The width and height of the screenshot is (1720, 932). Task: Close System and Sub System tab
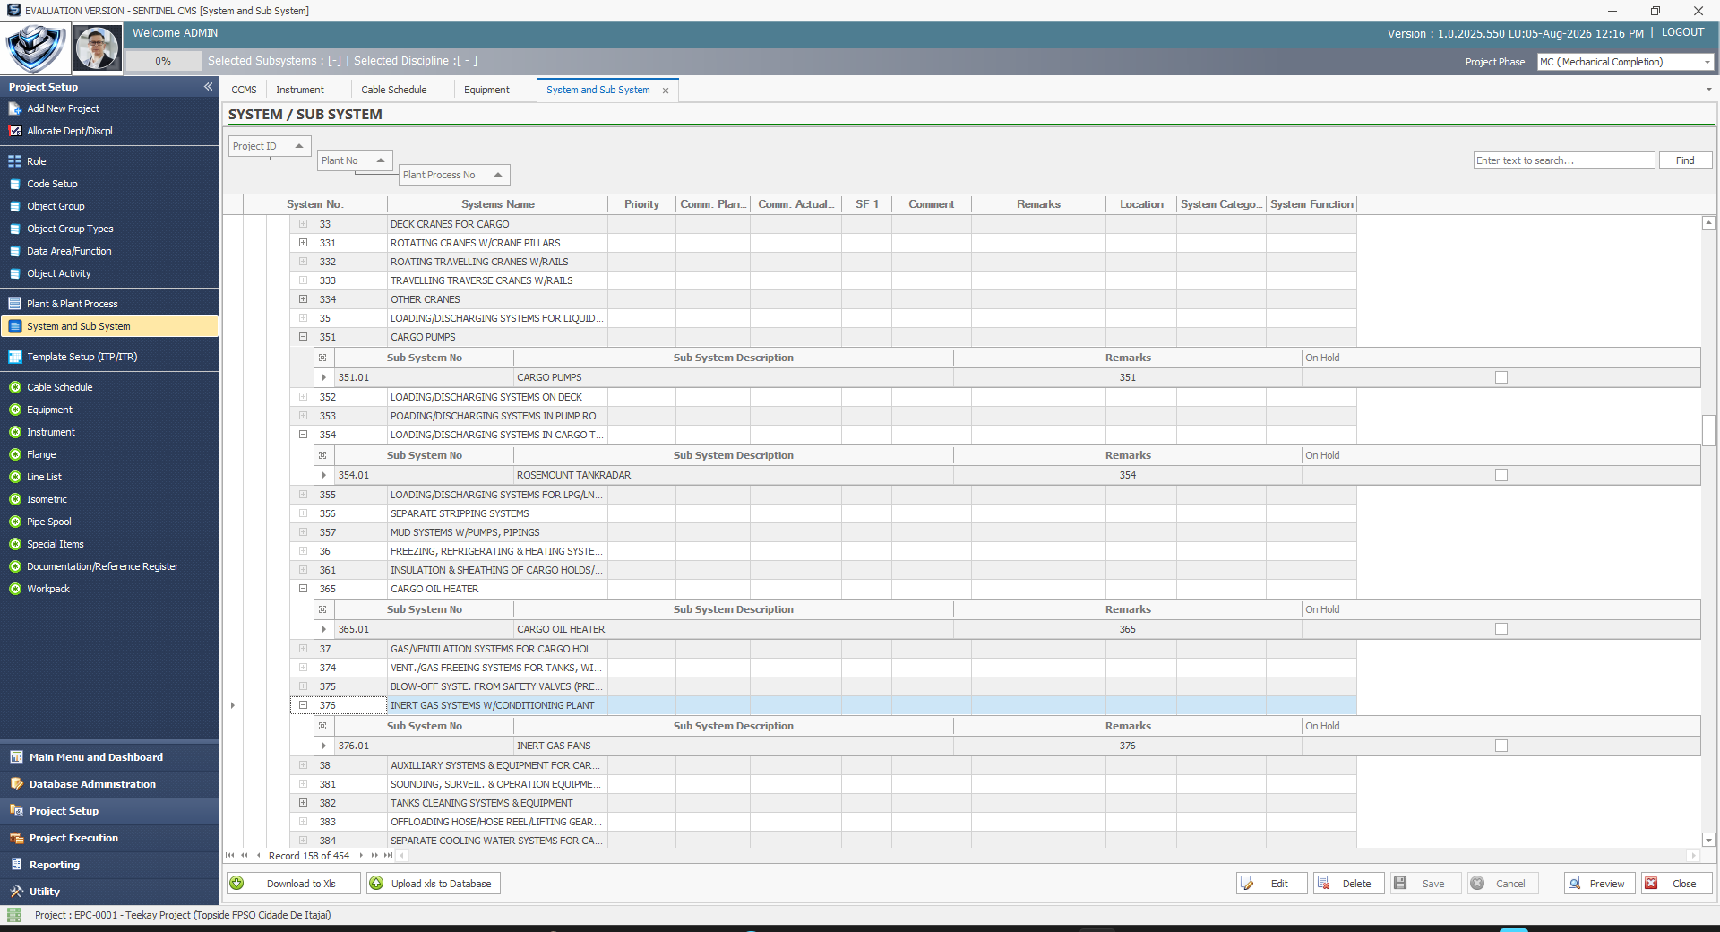(666, 91)
